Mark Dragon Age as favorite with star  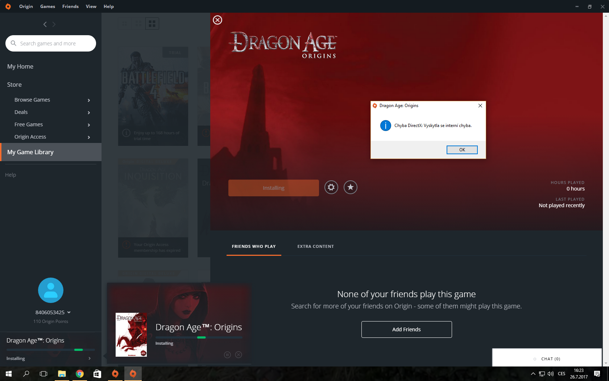coord(351,187)
